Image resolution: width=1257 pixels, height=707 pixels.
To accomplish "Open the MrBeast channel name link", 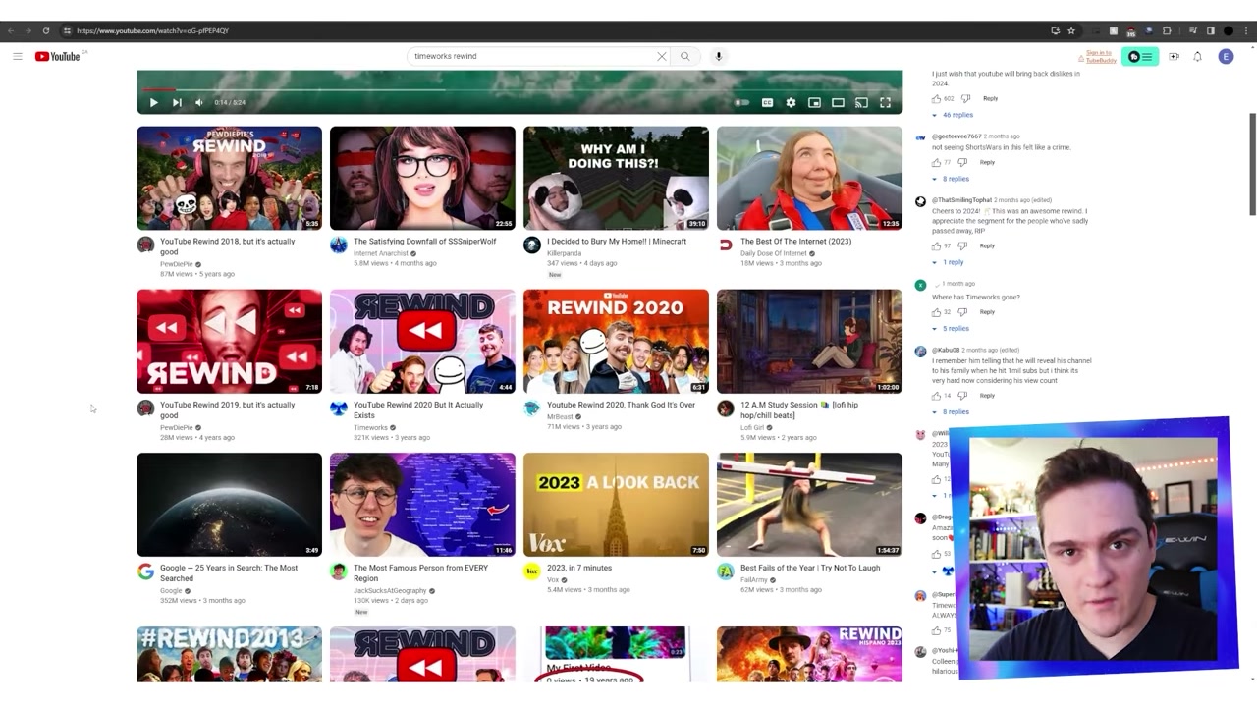I will pyautogui.click(x=560, y=416).
